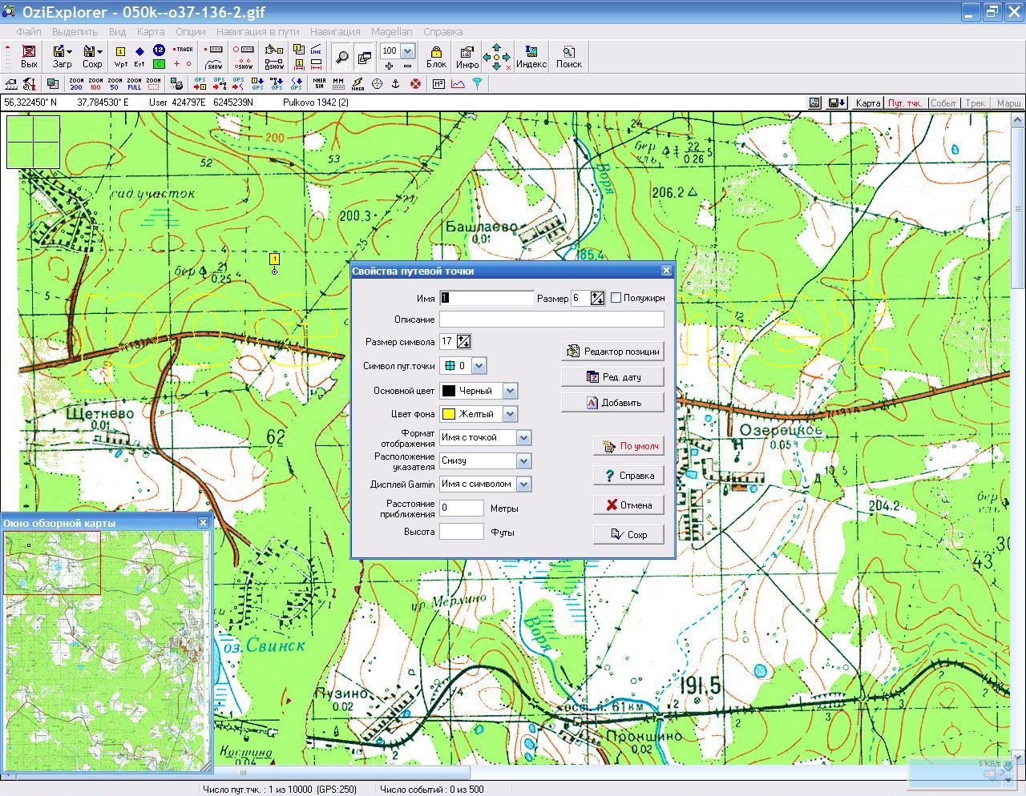Click the Добавить button

tap(612, 402)
